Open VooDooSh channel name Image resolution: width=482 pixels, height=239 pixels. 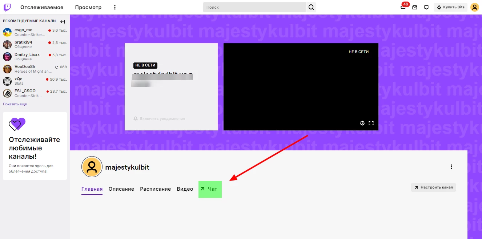coord(25,67)
